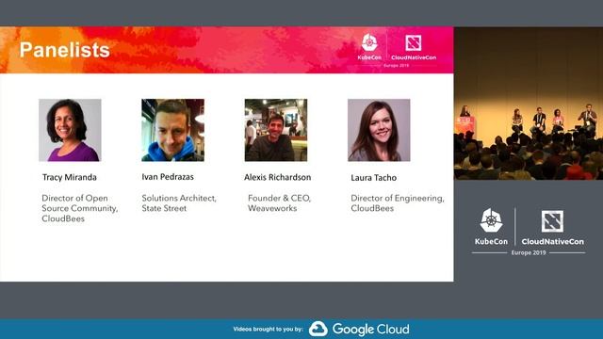
Task: Click 'Videos brought to you by:' text
Action: tap(268, 329)
